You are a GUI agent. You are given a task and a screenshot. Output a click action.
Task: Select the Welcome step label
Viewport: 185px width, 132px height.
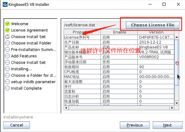[x=20, y=24]
